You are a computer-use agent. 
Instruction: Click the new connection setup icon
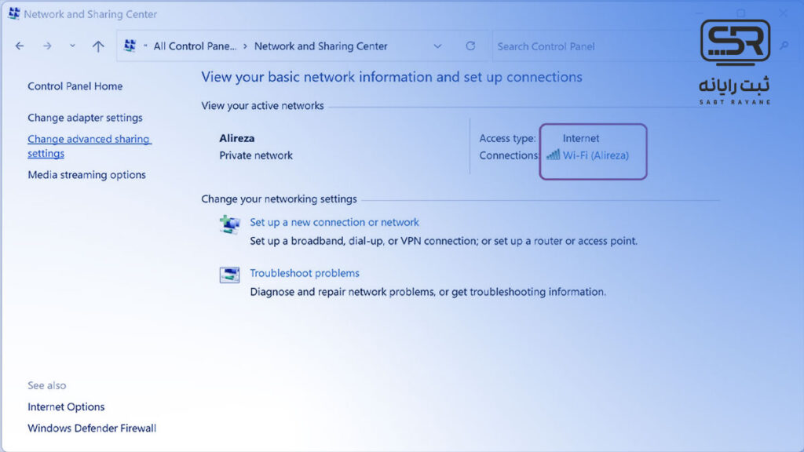click(x=229, y=224)
